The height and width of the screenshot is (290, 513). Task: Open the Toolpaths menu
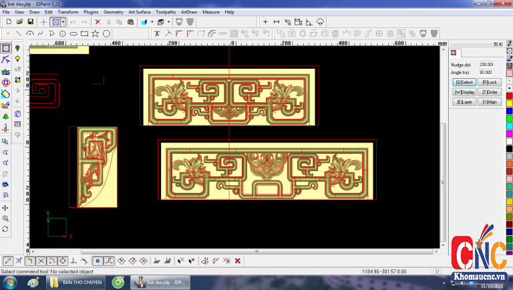pos(166,12)
